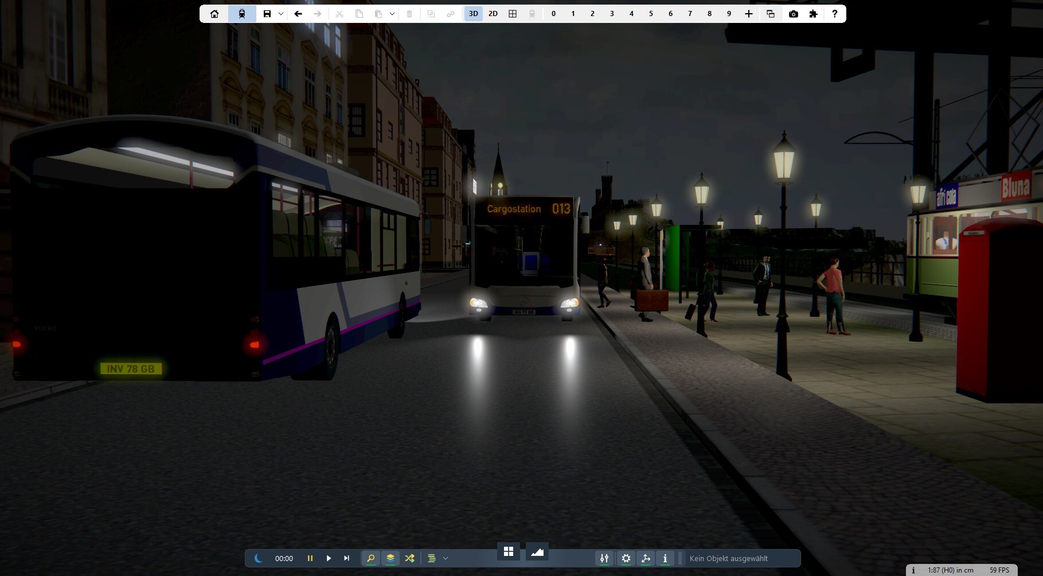Screen dimensions: 1043x576
Task: Switch to 2D view
Action: (x=493, y=14)
